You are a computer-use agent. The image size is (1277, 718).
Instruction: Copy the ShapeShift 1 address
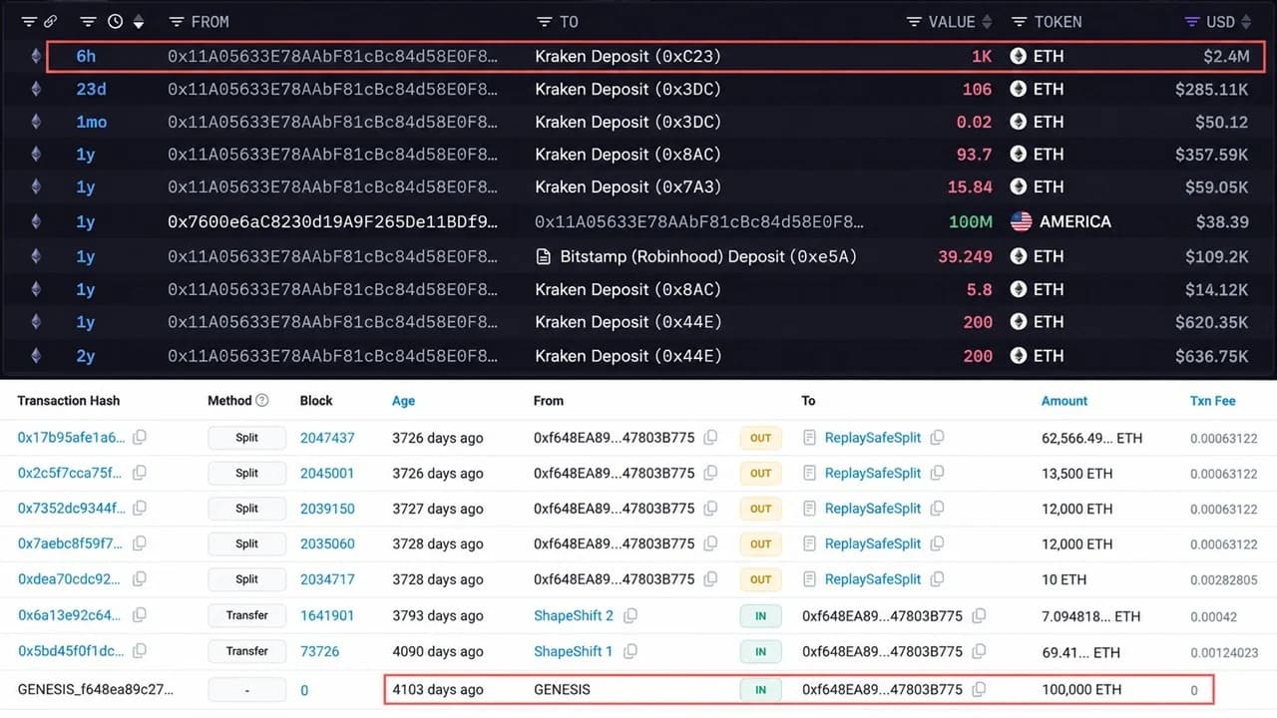pos(630,651)
